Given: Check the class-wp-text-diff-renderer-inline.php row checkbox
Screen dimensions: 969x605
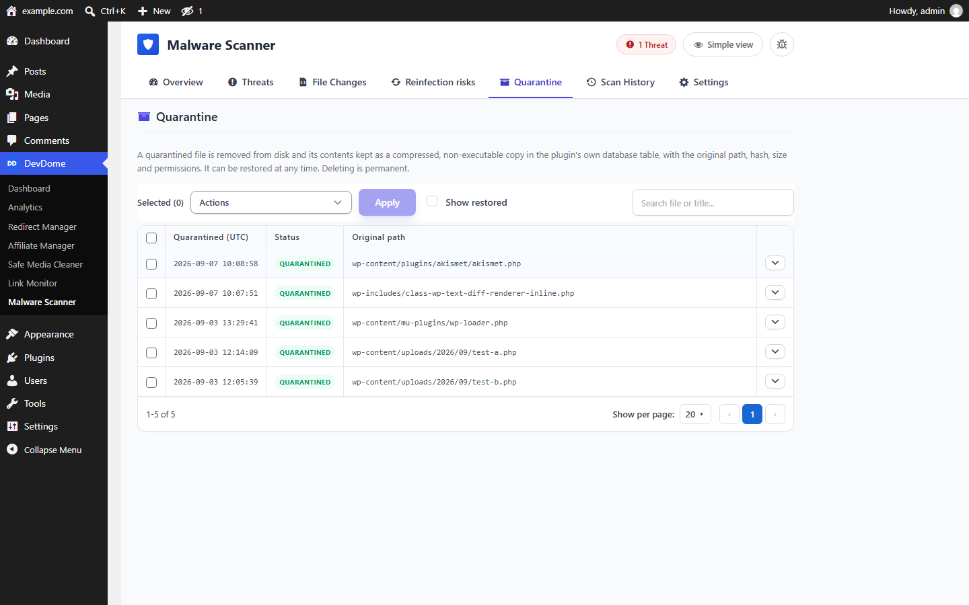Looking at the screenshot, I should tap(151, 294).
